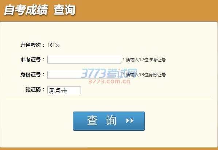Screen dimensions: 218x150
Task: Open the 3773.com.cn watermark link
Action: (x=109, y=81)
